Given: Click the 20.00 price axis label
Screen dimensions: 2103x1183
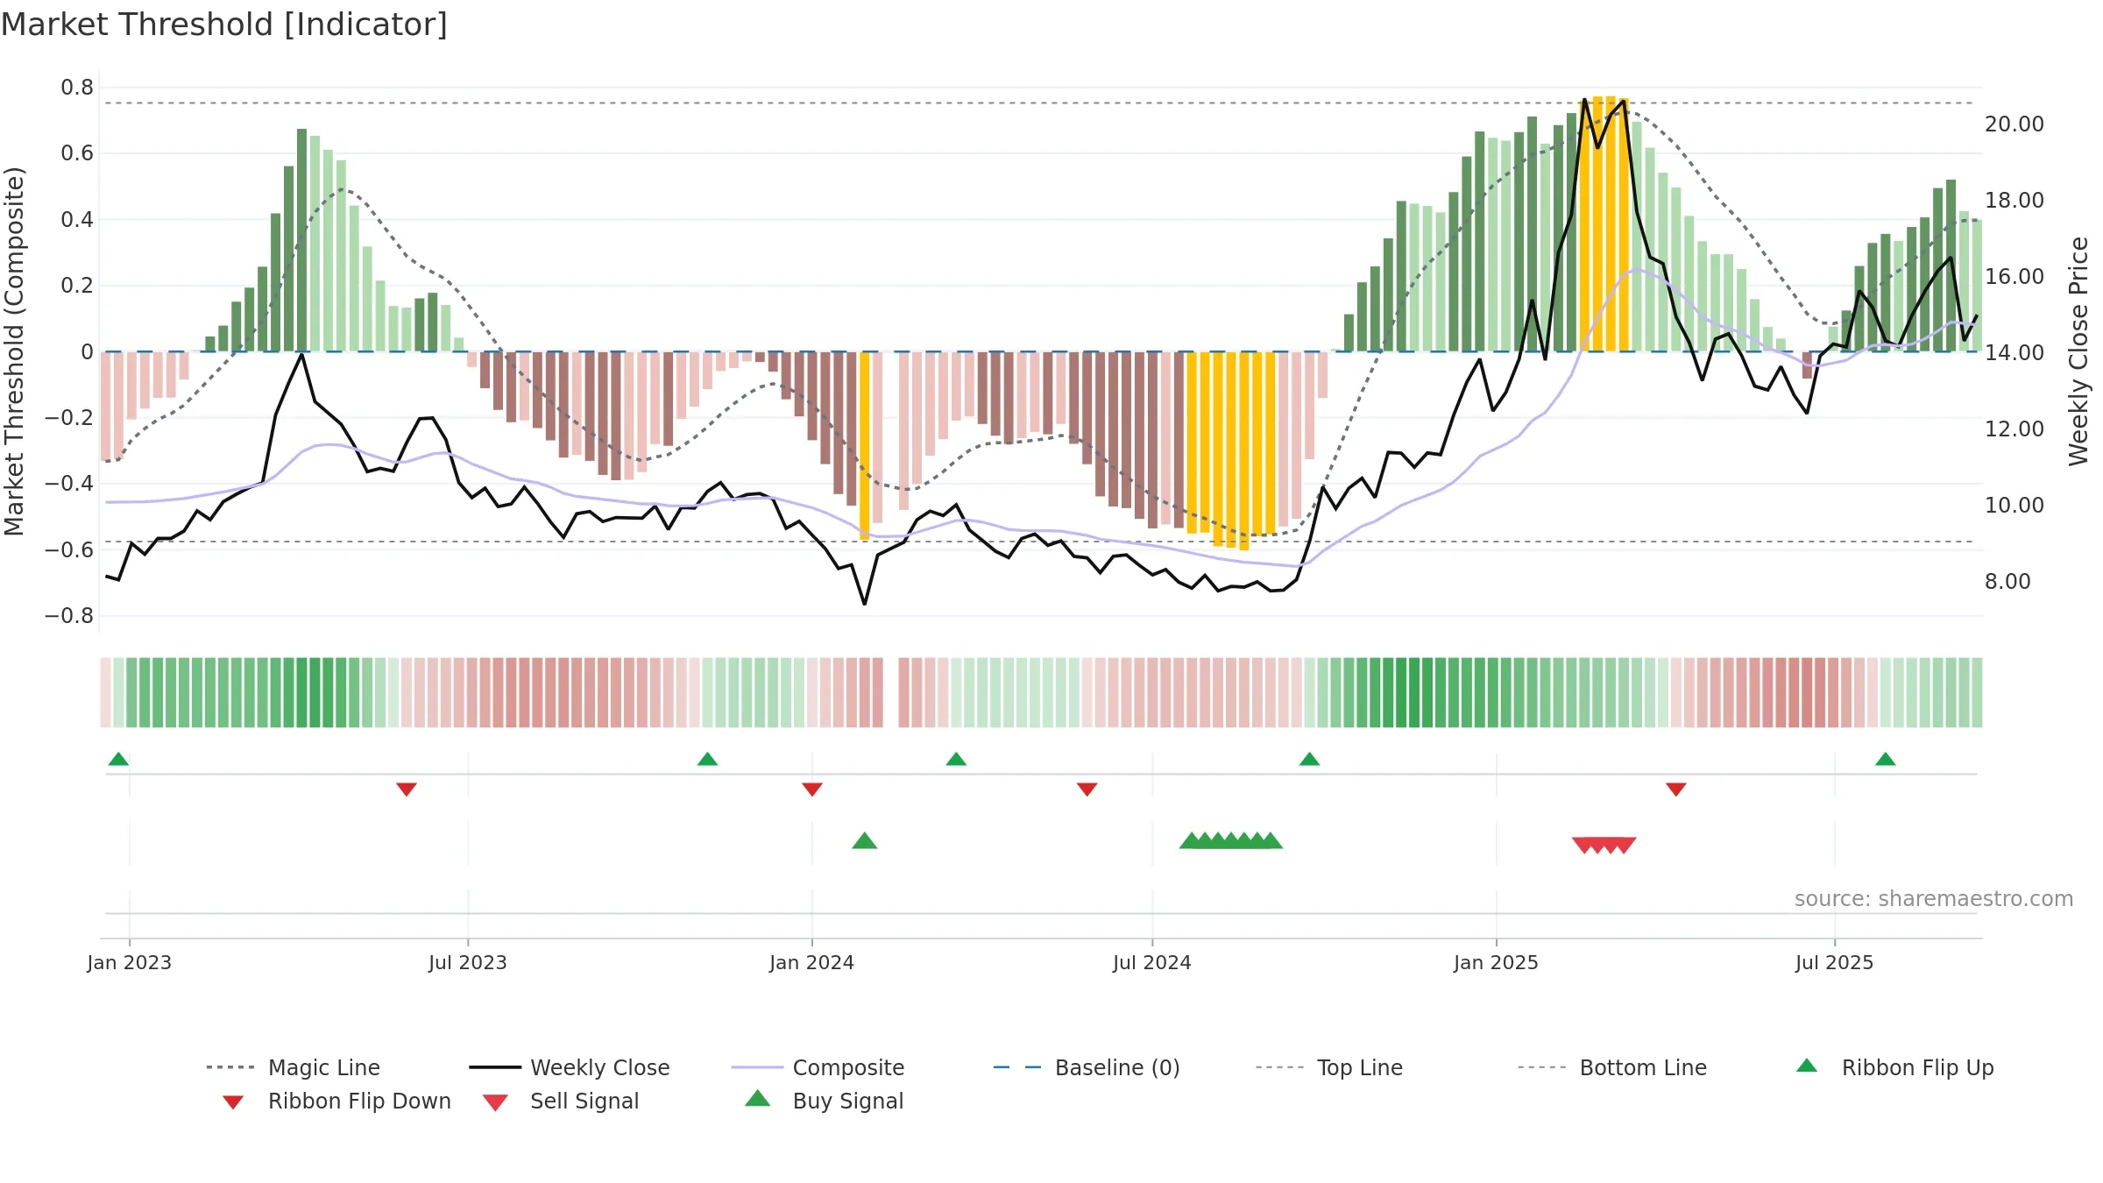Looking at the screenshot, I should click(x=2014, y=124).
